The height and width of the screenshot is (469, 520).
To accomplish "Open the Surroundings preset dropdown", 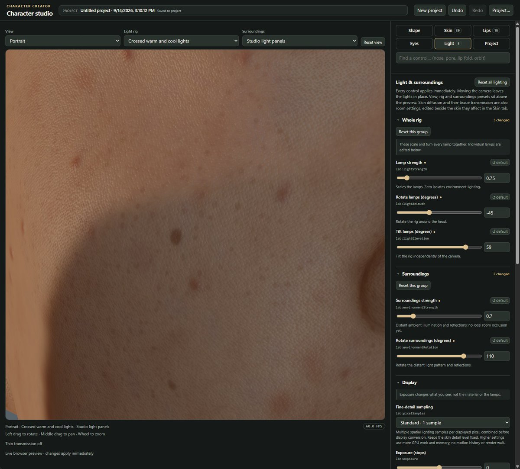I will (x=300, y=41).
